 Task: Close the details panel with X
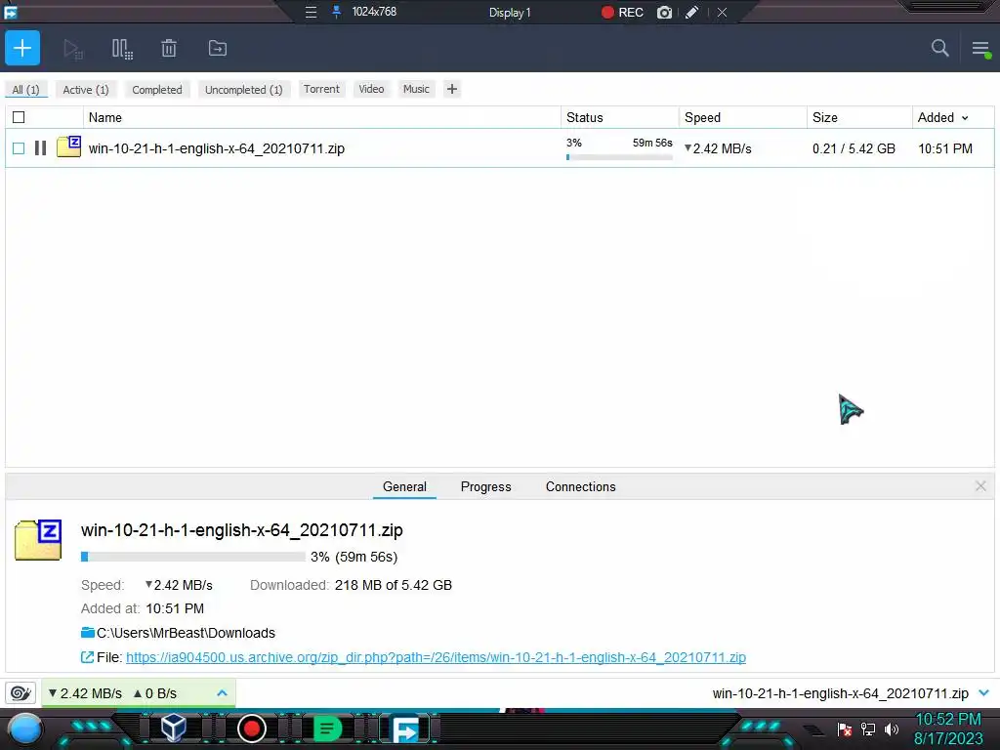[980, 486]
